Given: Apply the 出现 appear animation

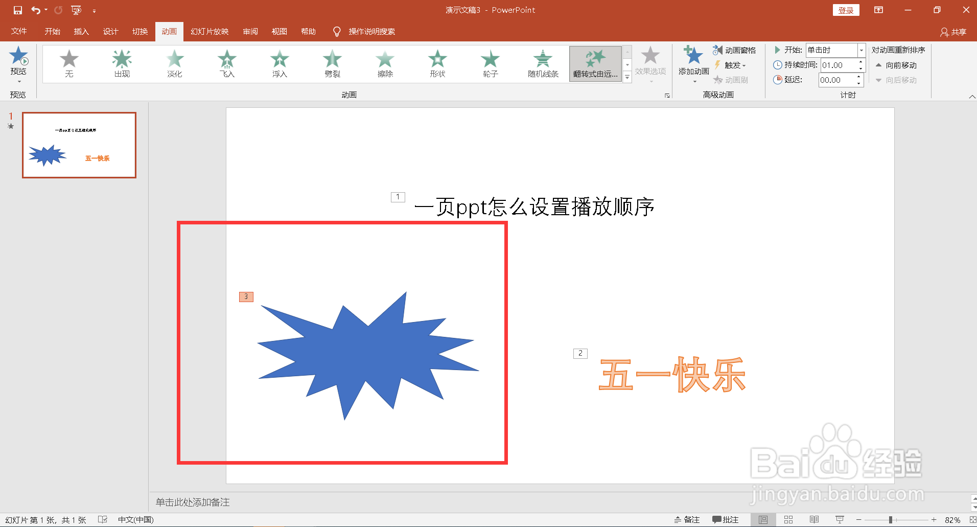Looking at the screenshot, I should [122, 64].
